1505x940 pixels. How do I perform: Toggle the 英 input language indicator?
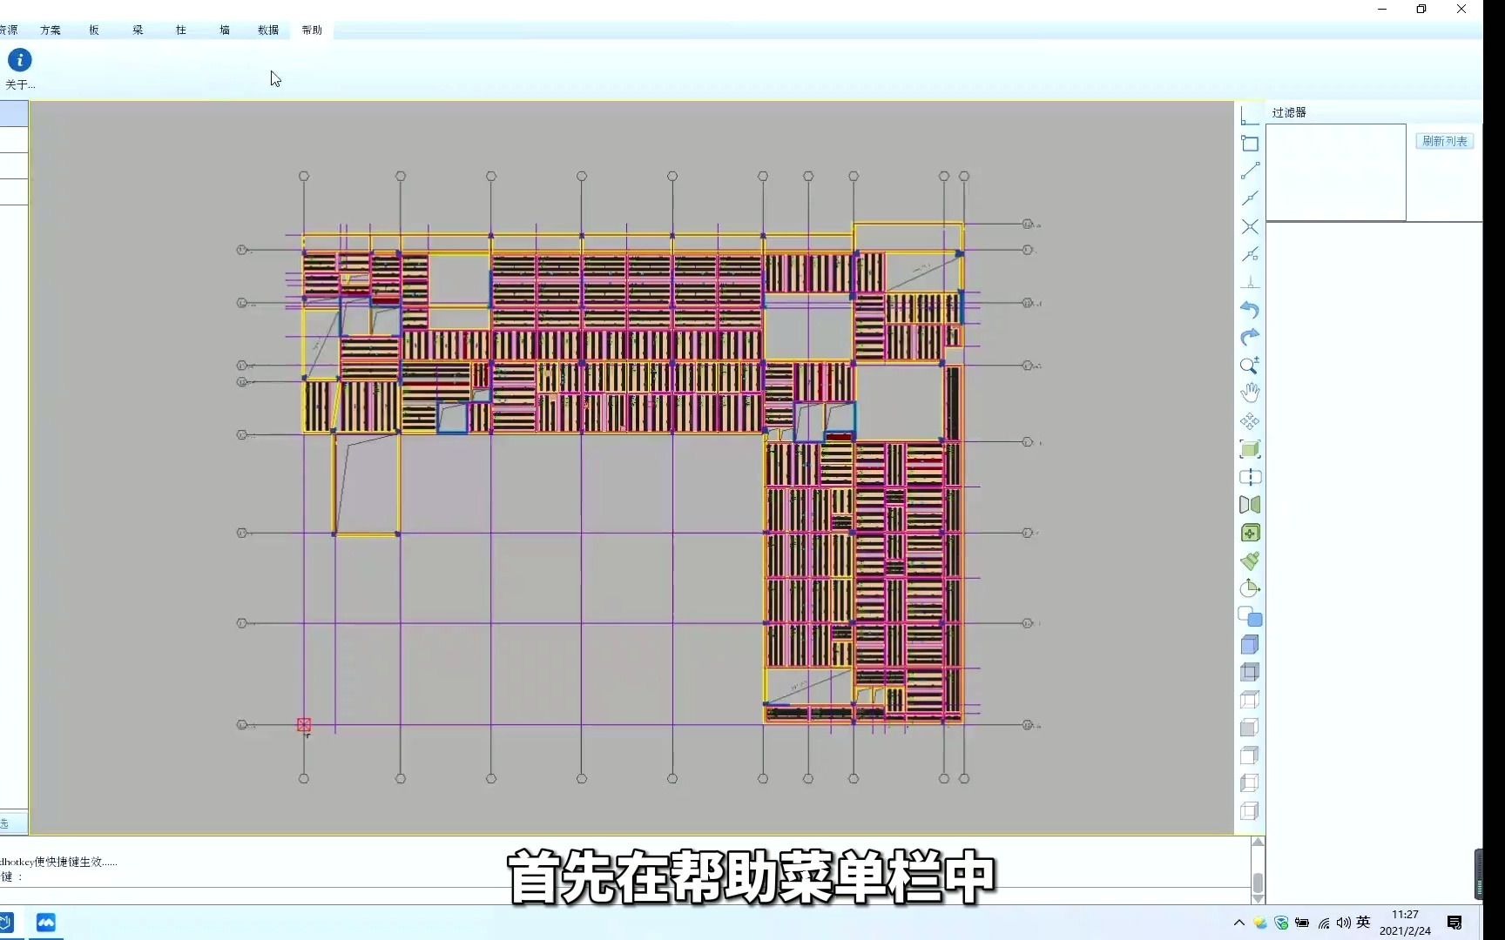click(x=1361, y=923)
